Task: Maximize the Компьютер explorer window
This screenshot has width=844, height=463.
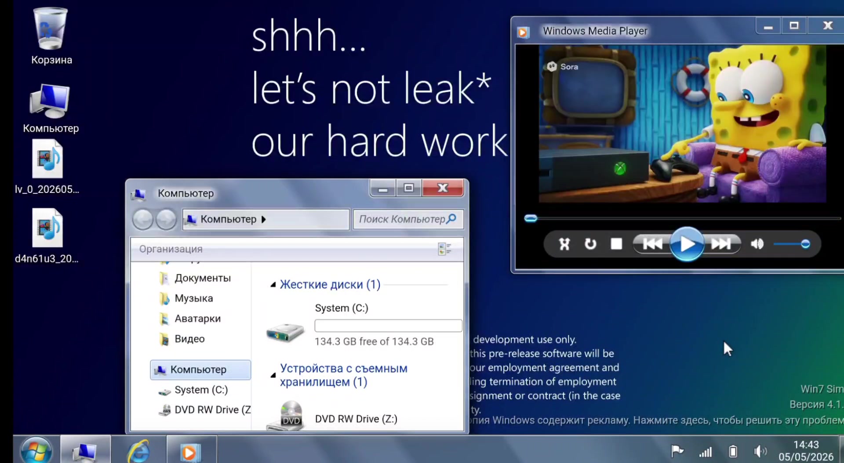Action: click(x=408, y=188)
